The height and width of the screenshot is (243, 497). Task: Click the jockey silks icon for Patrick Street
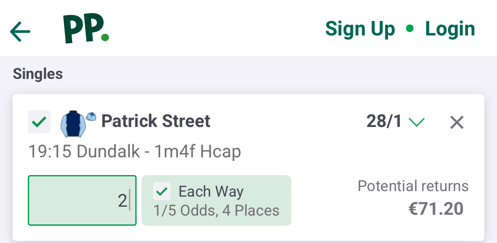(73, 124)
